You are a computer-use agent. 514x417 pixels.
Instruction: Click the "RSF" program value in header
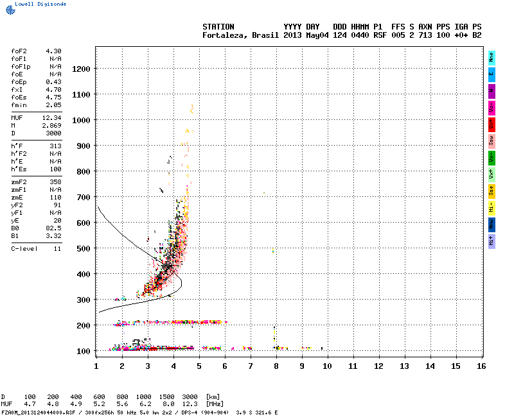click(380, 35)
